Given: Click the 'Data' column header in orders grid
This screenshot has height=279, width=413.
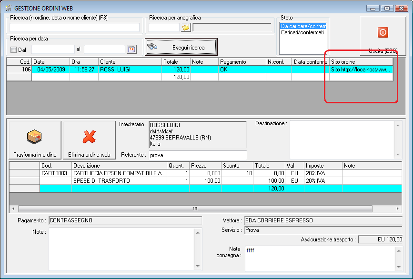Looking at the screenshot, I should coord(51,62).
